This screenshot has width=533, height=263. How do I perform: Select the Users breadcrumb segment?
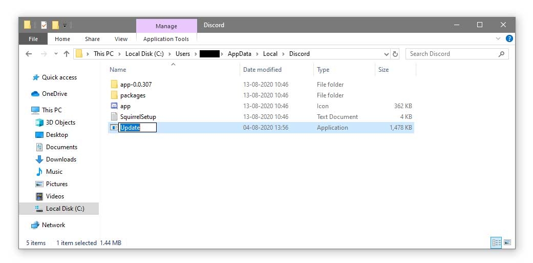(183, 54)
